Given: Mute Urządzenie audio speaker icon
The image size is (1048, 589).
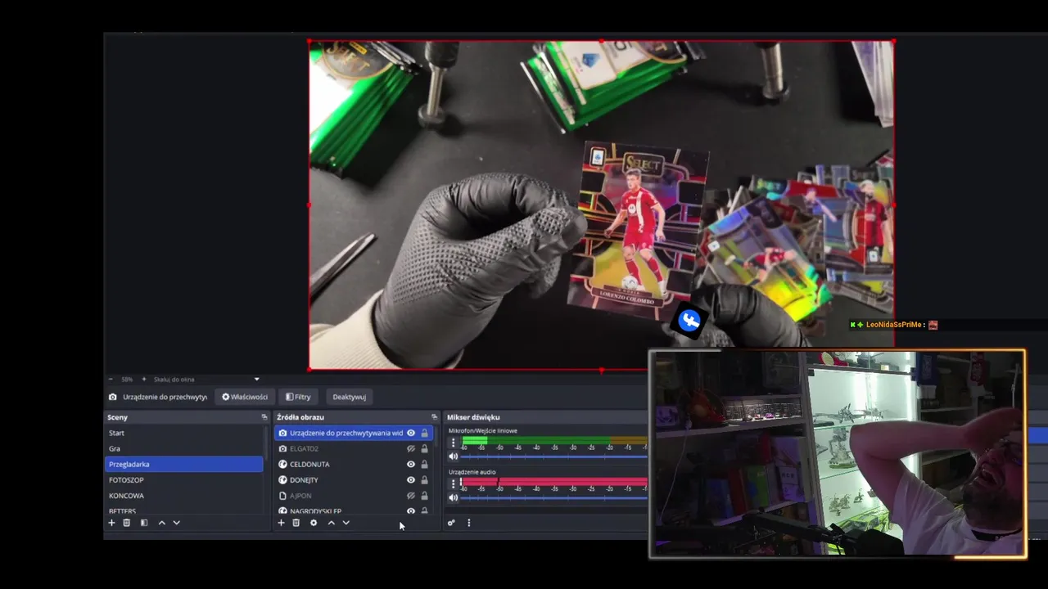Looking at the screenshot, I should tap(453, 497).
